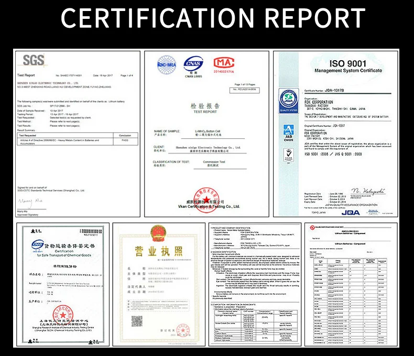The image size is (414, 356).
Task: Click the 'CERTIFICATION REPORT' heading
Action: click(x=213, y=18)
